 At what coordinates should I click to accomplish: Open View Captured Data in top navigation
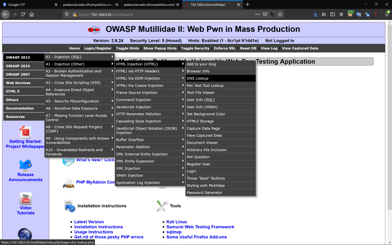(x=300, y=48)
